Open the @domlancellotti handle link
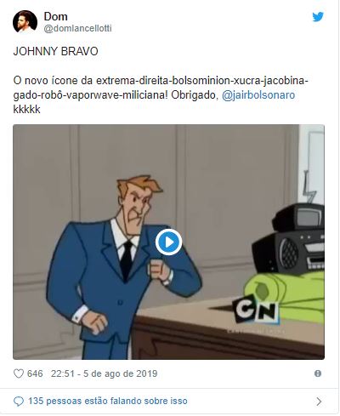Image resolution: width=340 pixels, height=416 pixels. pos(77,28)
